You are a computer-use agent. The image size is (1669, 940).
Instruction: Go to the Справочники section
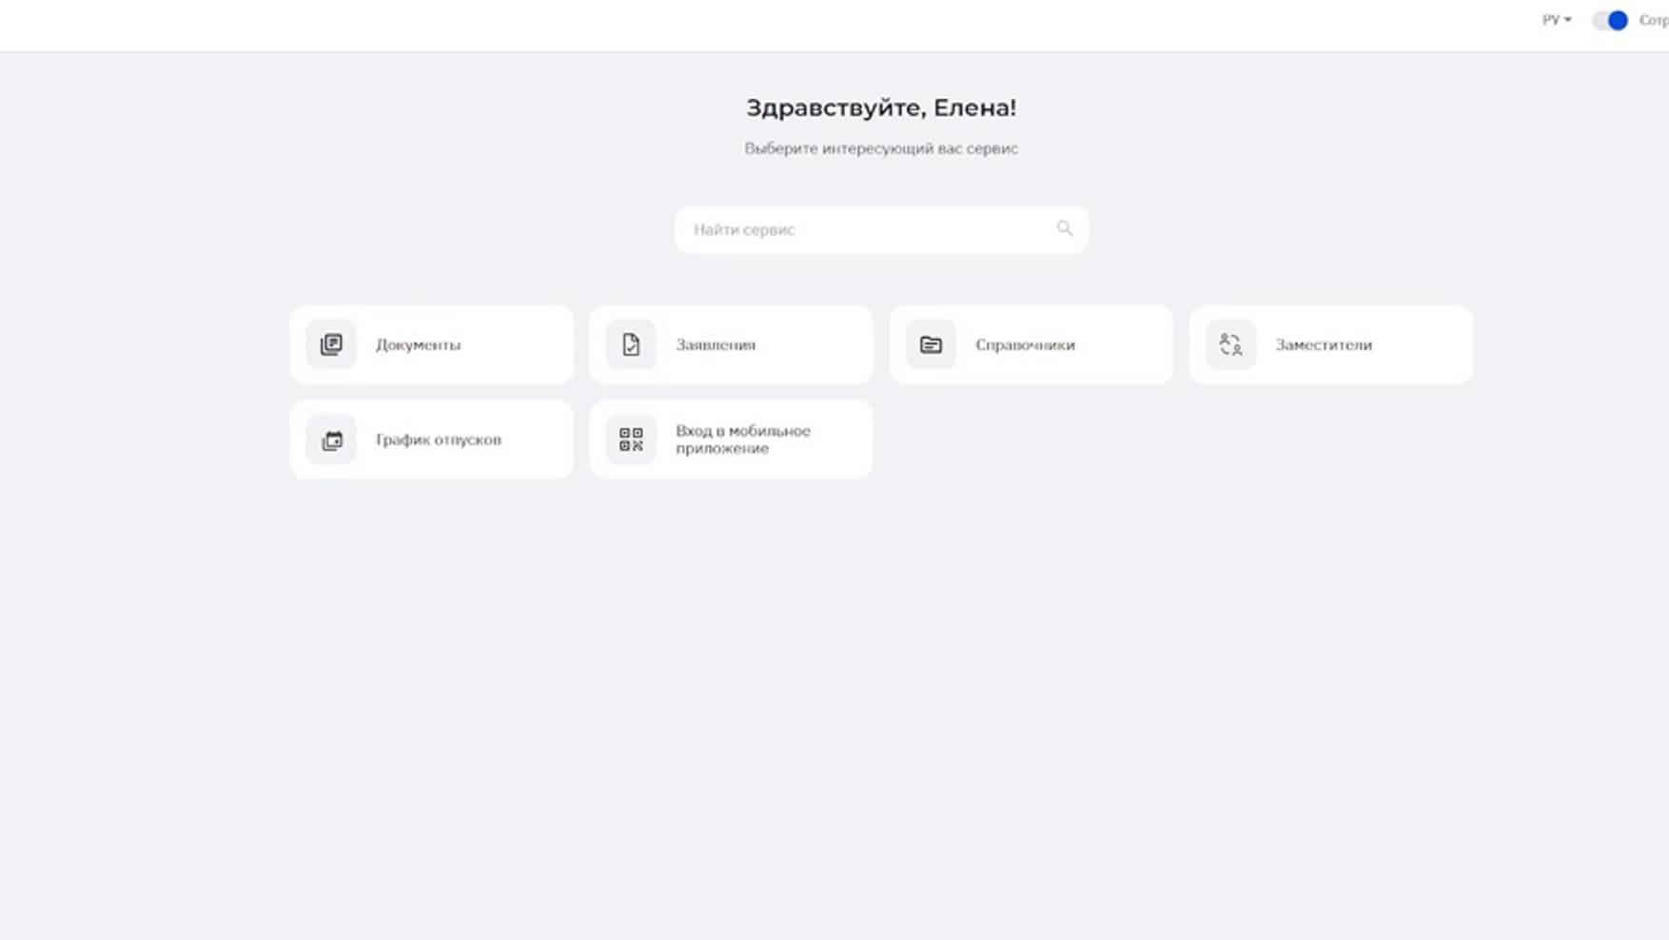click(x=1025, y=344)
